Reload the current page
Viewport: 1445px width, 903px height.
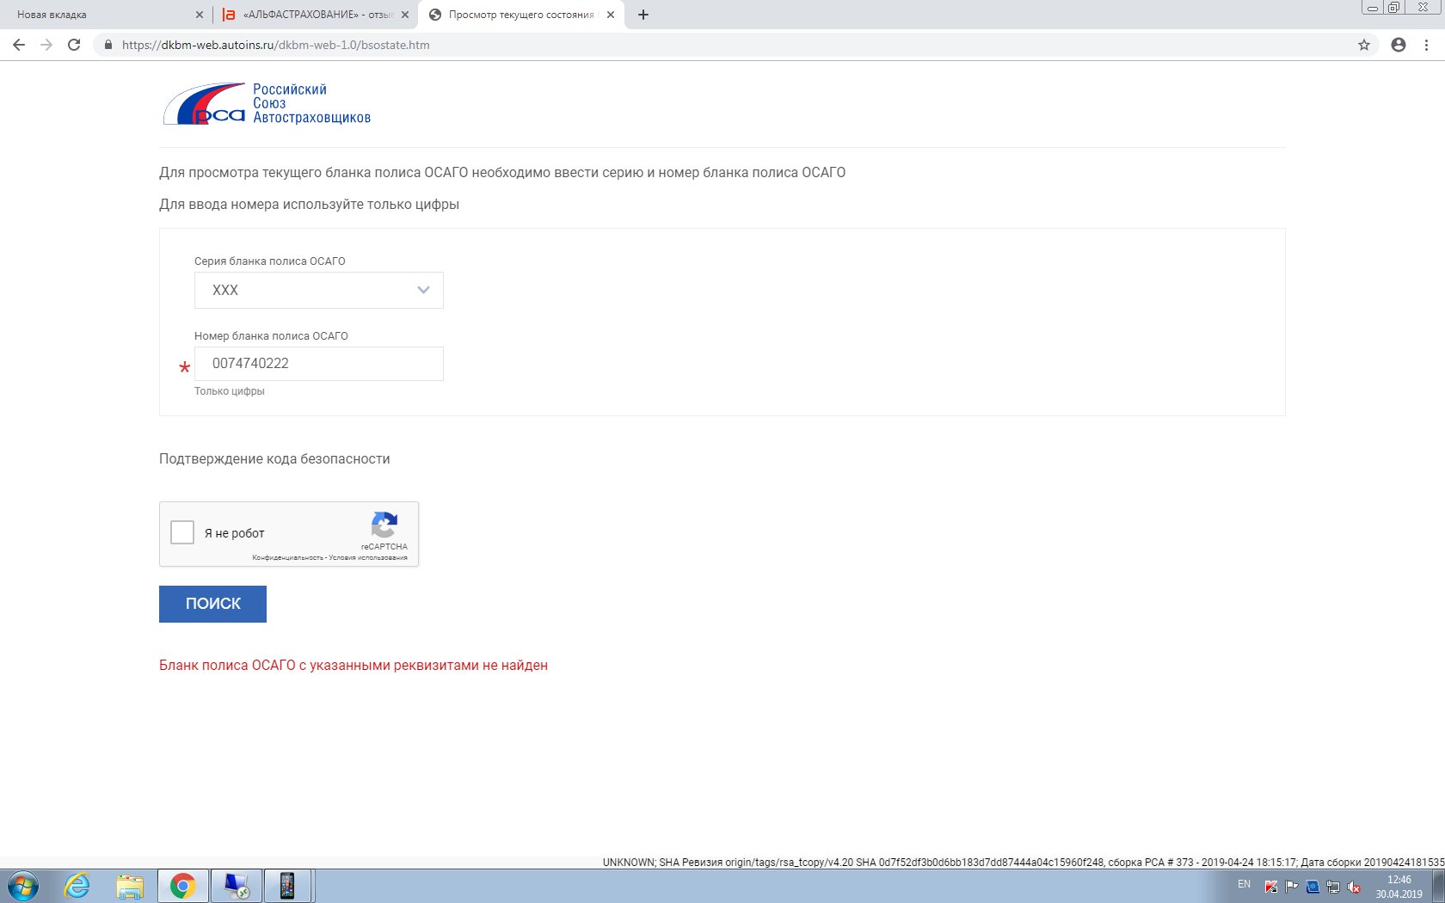pyautogui.click(x=74, y=45)
